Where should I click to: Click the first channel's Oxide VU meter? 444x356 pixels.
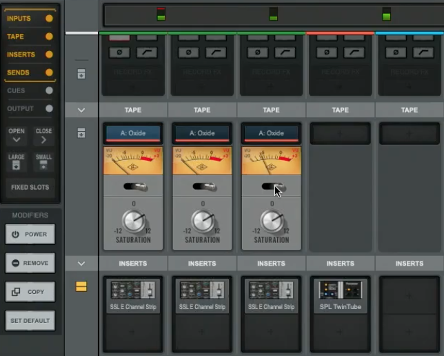coord(133,161)
